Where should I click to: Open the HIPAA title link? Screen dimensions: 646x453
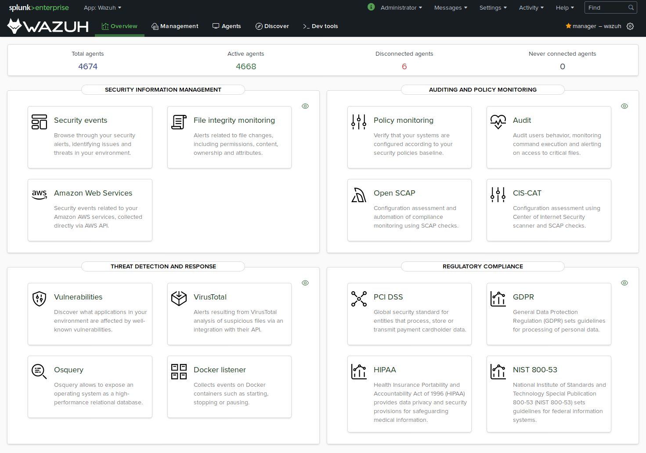click(385, 370)
